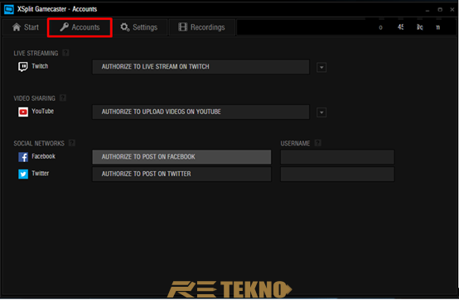The image size is (459, 300).
Task: Click the LIVE STREAMING section heading
Action: [36, 53]
